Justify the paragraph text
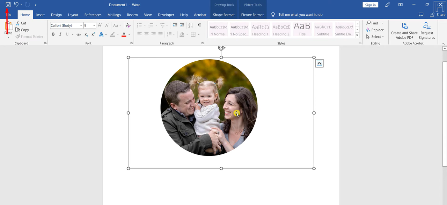The image size is (447, 205). [160, 35]
